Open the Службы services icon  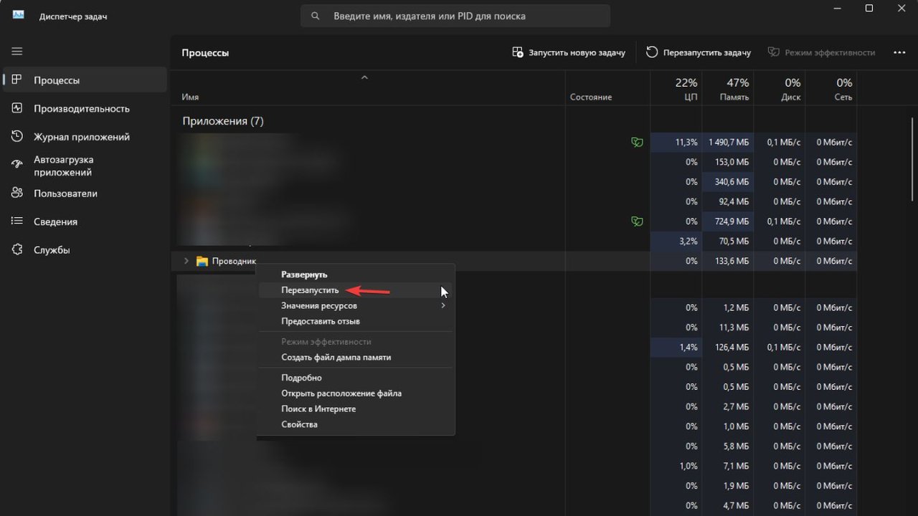(17, 250)
